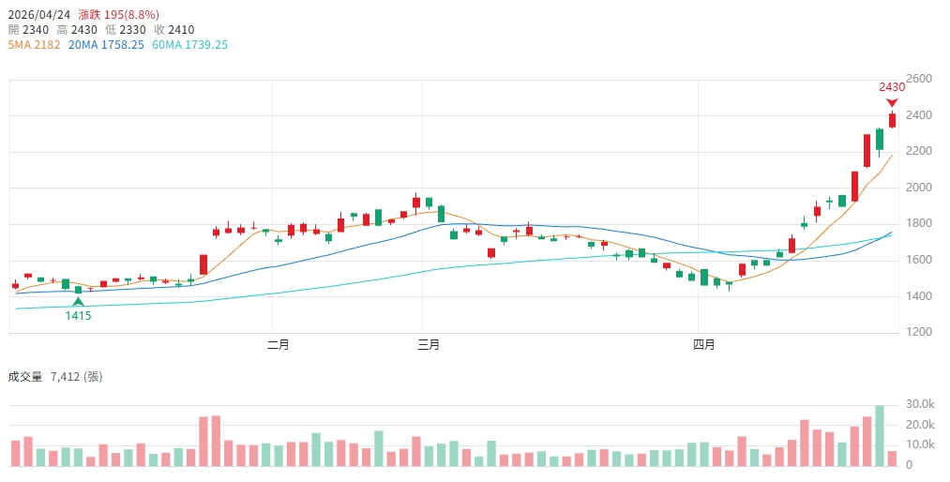Click the green arrow marking the 1415 low
This screenshot has width=950, height=482.
78,302
